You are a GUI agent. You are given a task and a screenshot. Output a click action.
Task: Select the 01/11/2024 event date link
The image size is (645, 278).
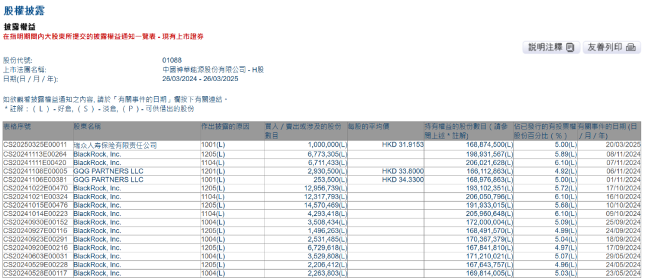(626, 180)
